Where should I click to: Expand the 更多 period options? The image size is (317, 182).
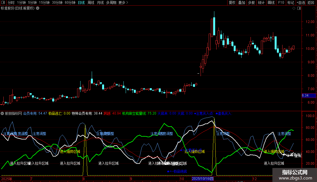tap(123, 3)
